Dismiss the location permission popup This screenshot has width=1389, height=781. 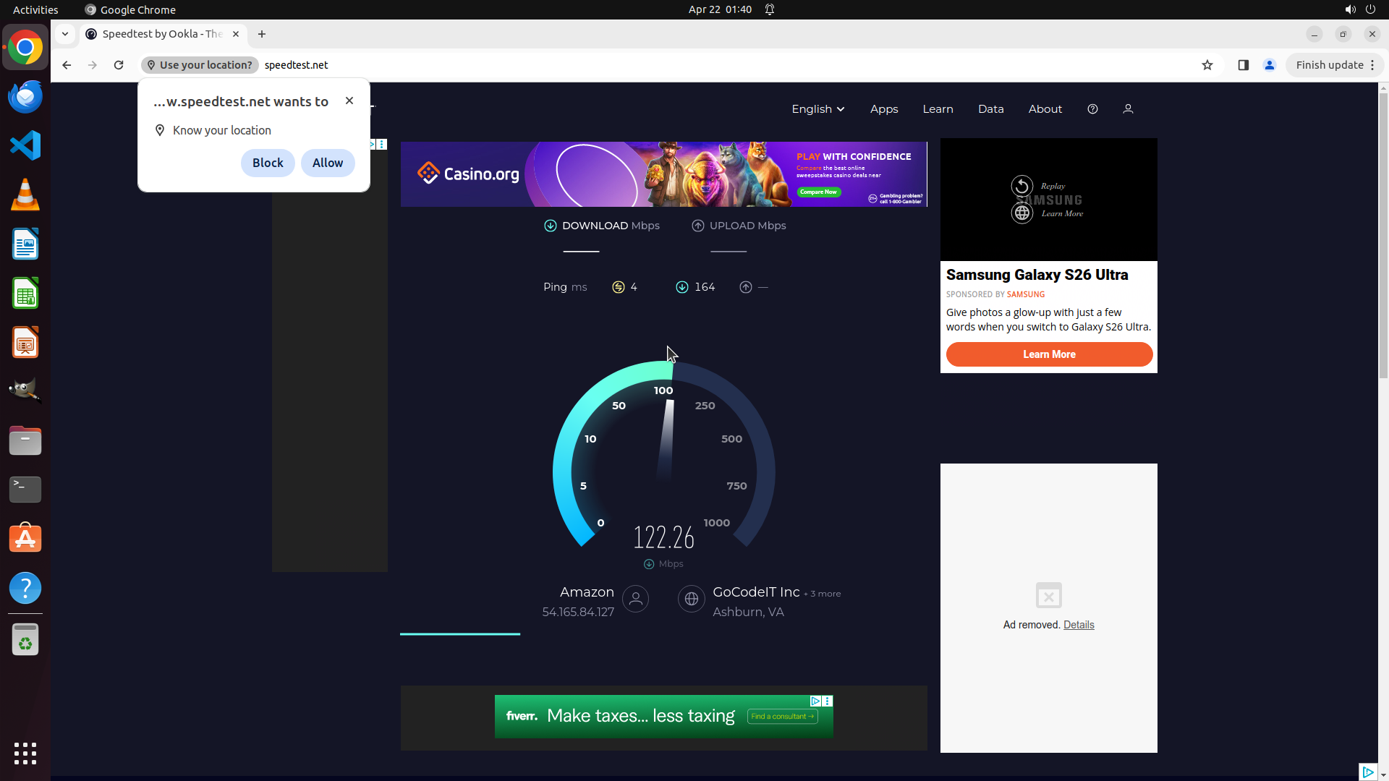point(349,101)
